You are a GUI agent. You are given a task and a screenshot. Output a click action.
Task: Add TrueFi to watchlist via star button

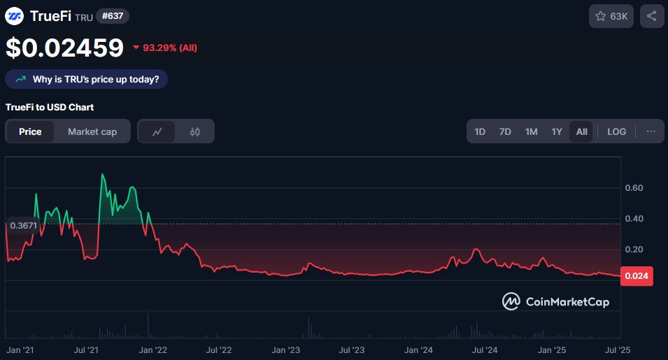point(611,16)
